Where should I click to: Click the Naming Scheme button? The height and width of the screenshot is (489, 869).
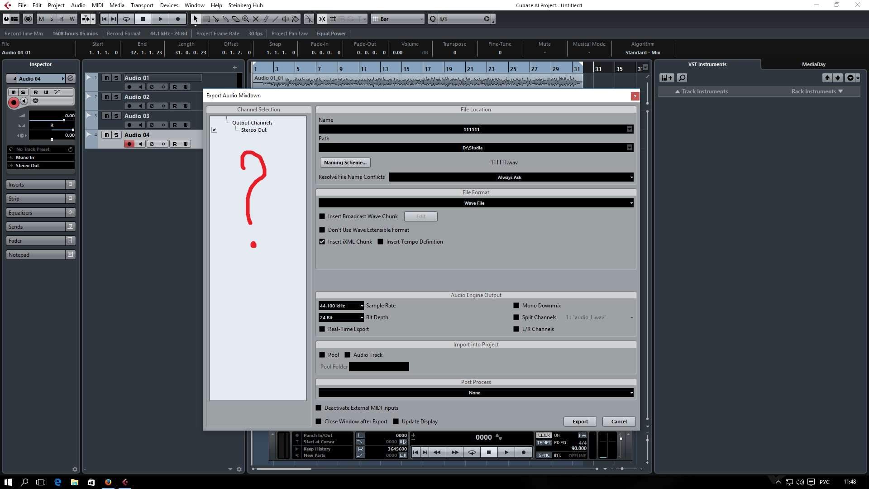[345, 163]
